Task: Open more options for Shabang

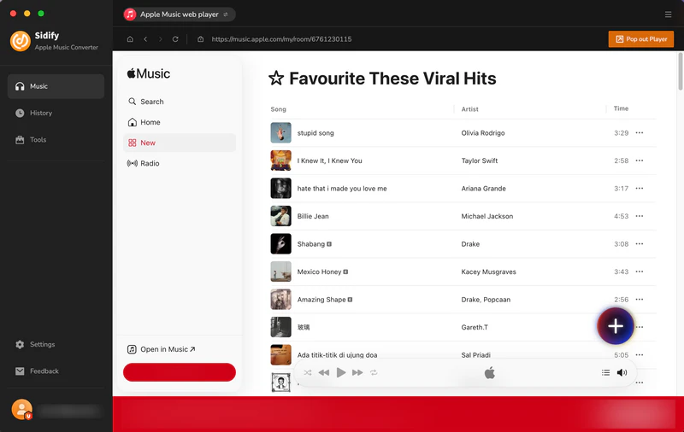Action: 640,244
